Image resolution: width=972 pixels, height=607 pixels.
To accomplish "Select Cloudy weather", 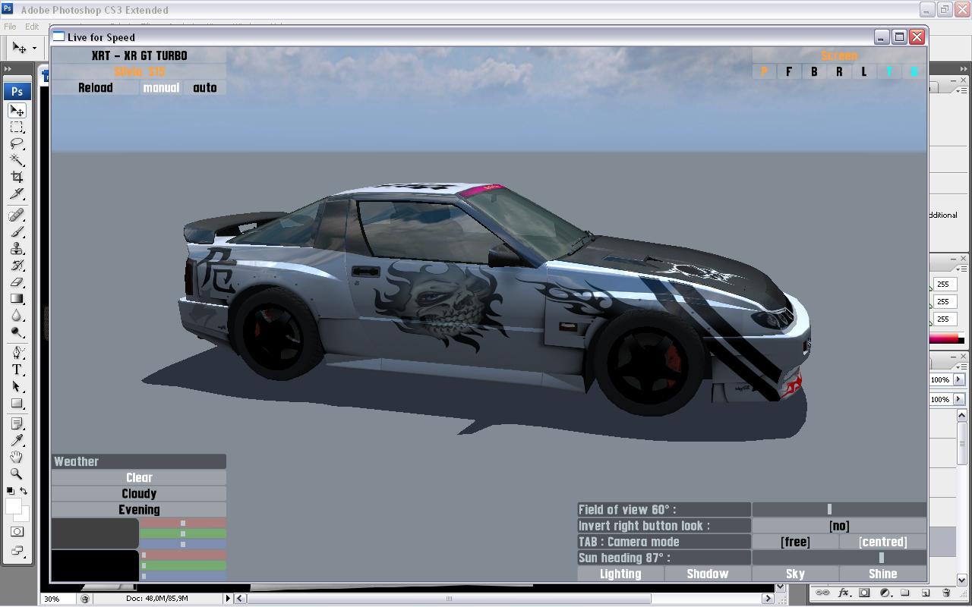I will [x=139, y=494].
